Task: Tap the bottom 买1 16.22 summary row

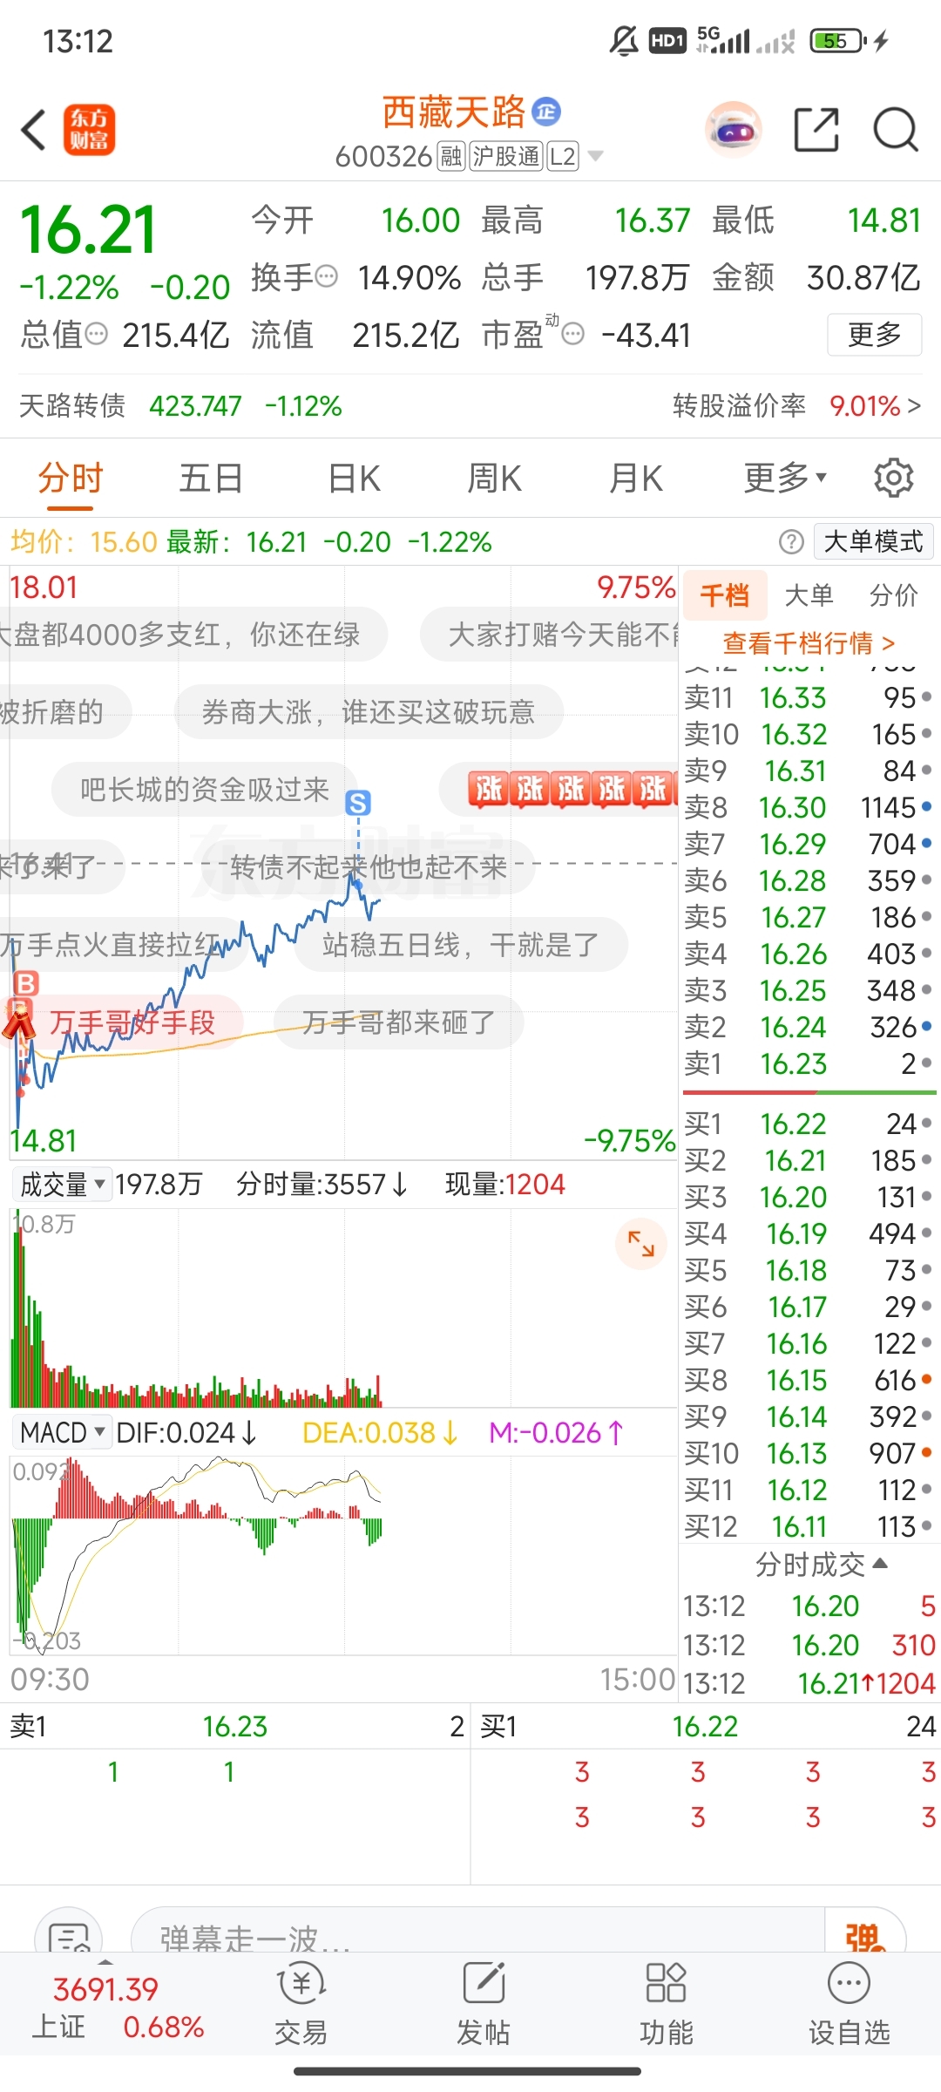Action: (x=706, y=1727)
